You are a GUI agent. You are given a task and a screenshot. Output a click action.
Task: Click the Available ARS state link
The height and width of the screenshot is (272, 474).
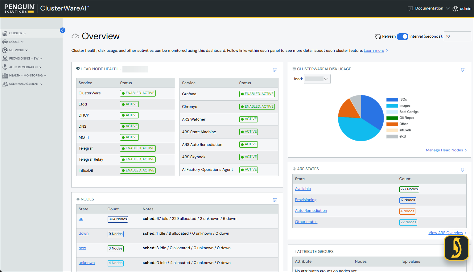pyautogui.click(x=303, y=189)
